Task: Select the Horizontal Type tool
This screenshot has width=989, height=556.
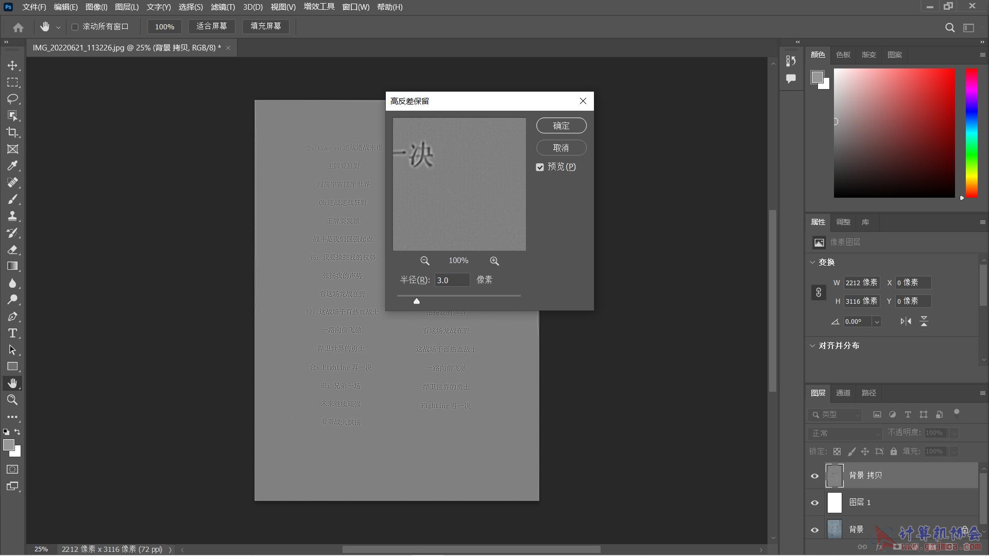Action: [12, 333]
